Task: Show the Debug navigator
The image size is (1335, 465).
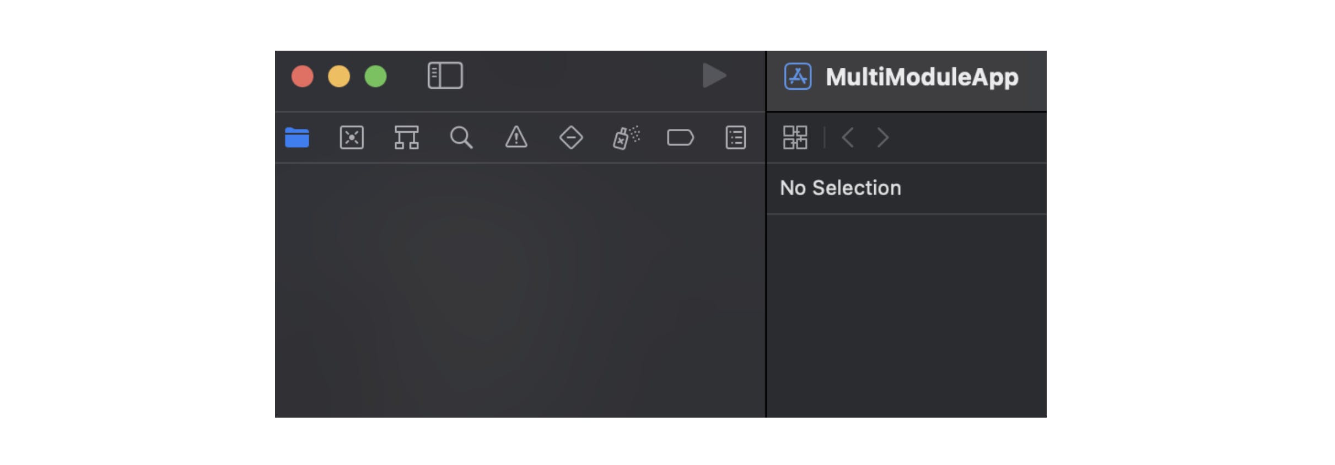Action: pyautogui.click(x=626, y=138)
